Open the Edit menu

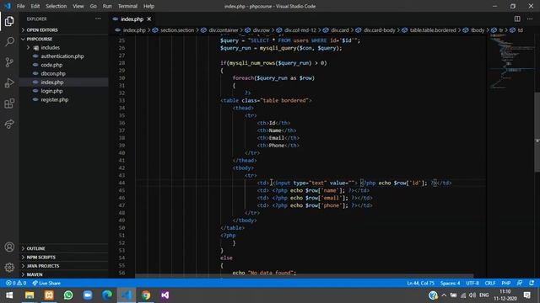coord(35,6)
